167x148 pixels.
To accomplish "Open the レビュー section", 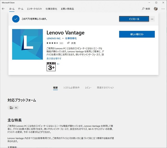I will [88, 88].
